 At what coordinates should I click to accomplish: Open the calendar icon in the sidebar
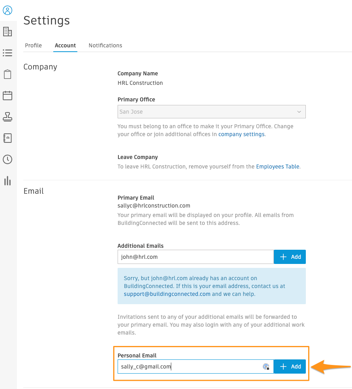[x=7, y=95]
